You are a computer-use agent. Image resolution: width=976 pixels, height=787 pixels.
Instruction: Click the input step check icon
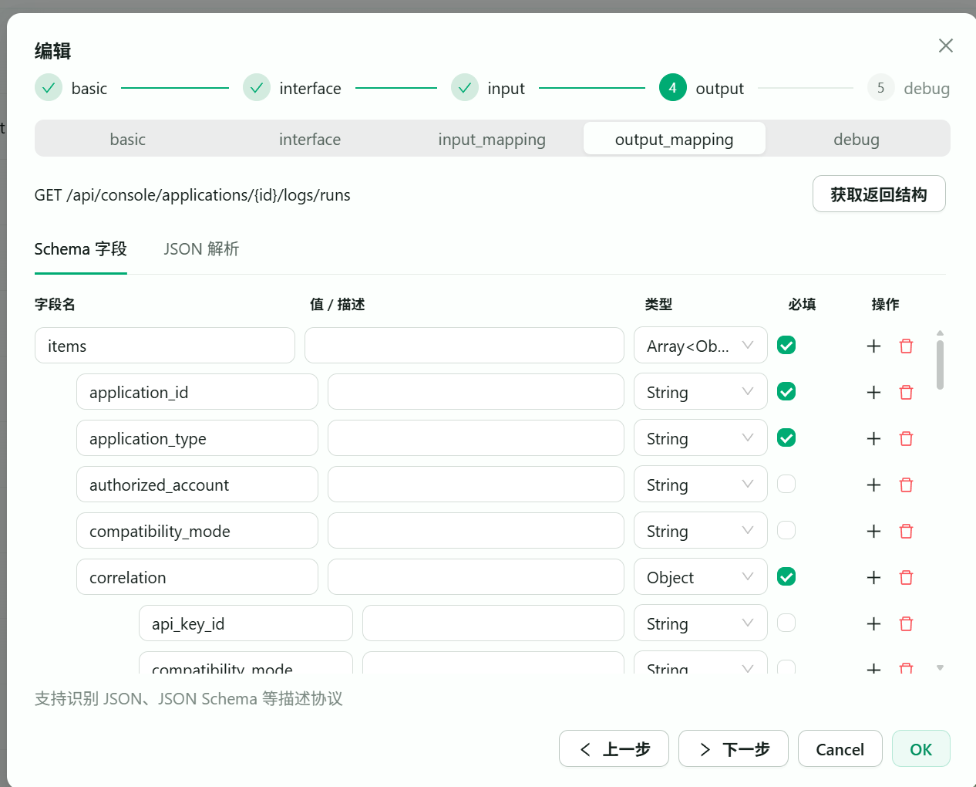465,88
